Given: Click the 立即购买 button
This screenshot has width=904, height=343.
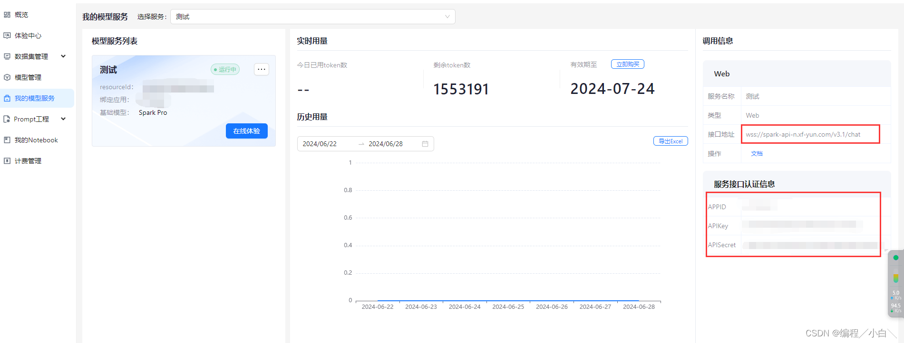Looking at the screenshot, I should pyautogui.click(x=628, y=64).
